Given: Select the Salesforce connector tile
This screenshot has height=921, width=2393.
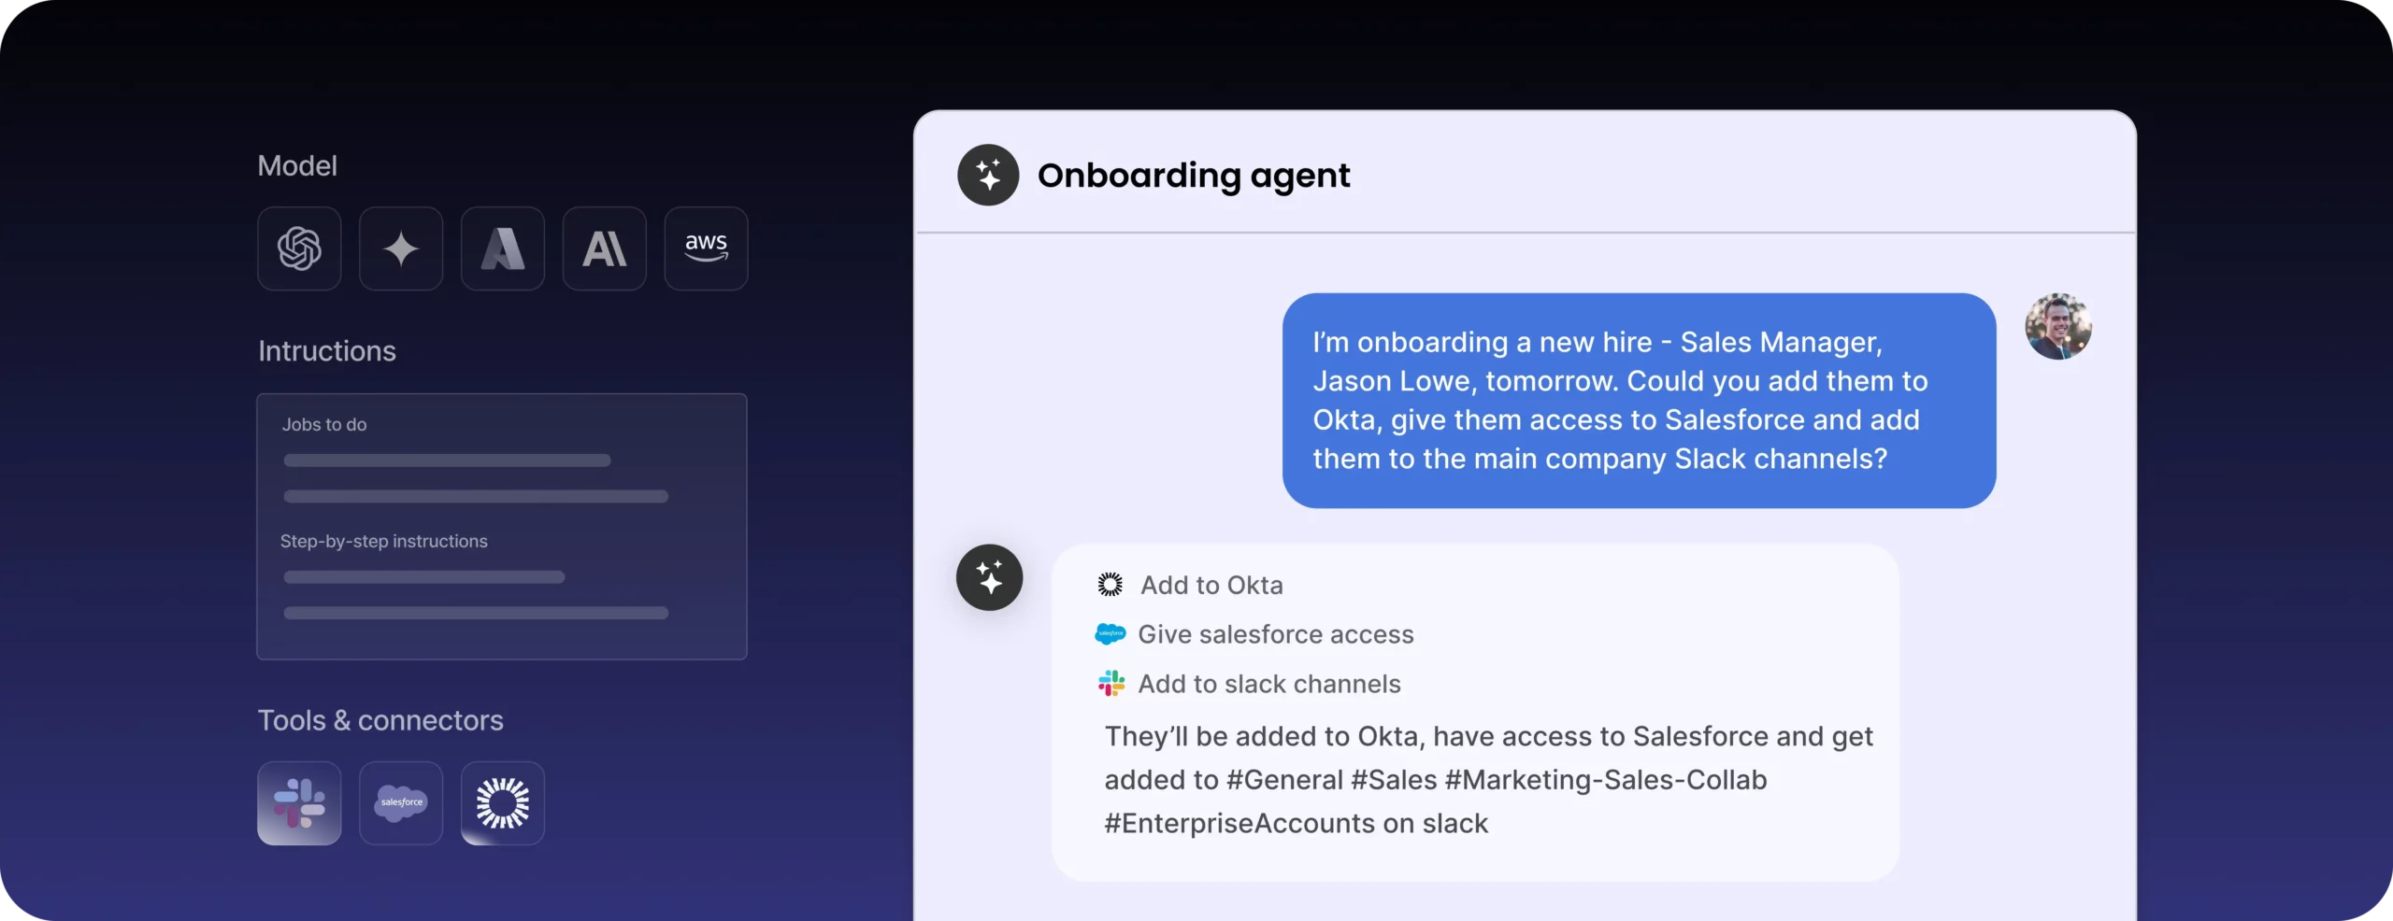Looking at the screenshot, I should point(401,803).
